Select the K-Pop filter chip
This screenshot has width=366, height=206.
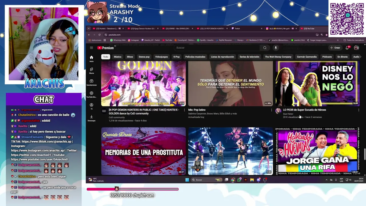tap(177, 57)
